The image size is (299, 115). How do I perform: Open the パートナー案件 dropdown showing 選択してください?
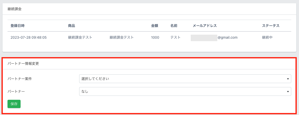click(x=185, y=79)
